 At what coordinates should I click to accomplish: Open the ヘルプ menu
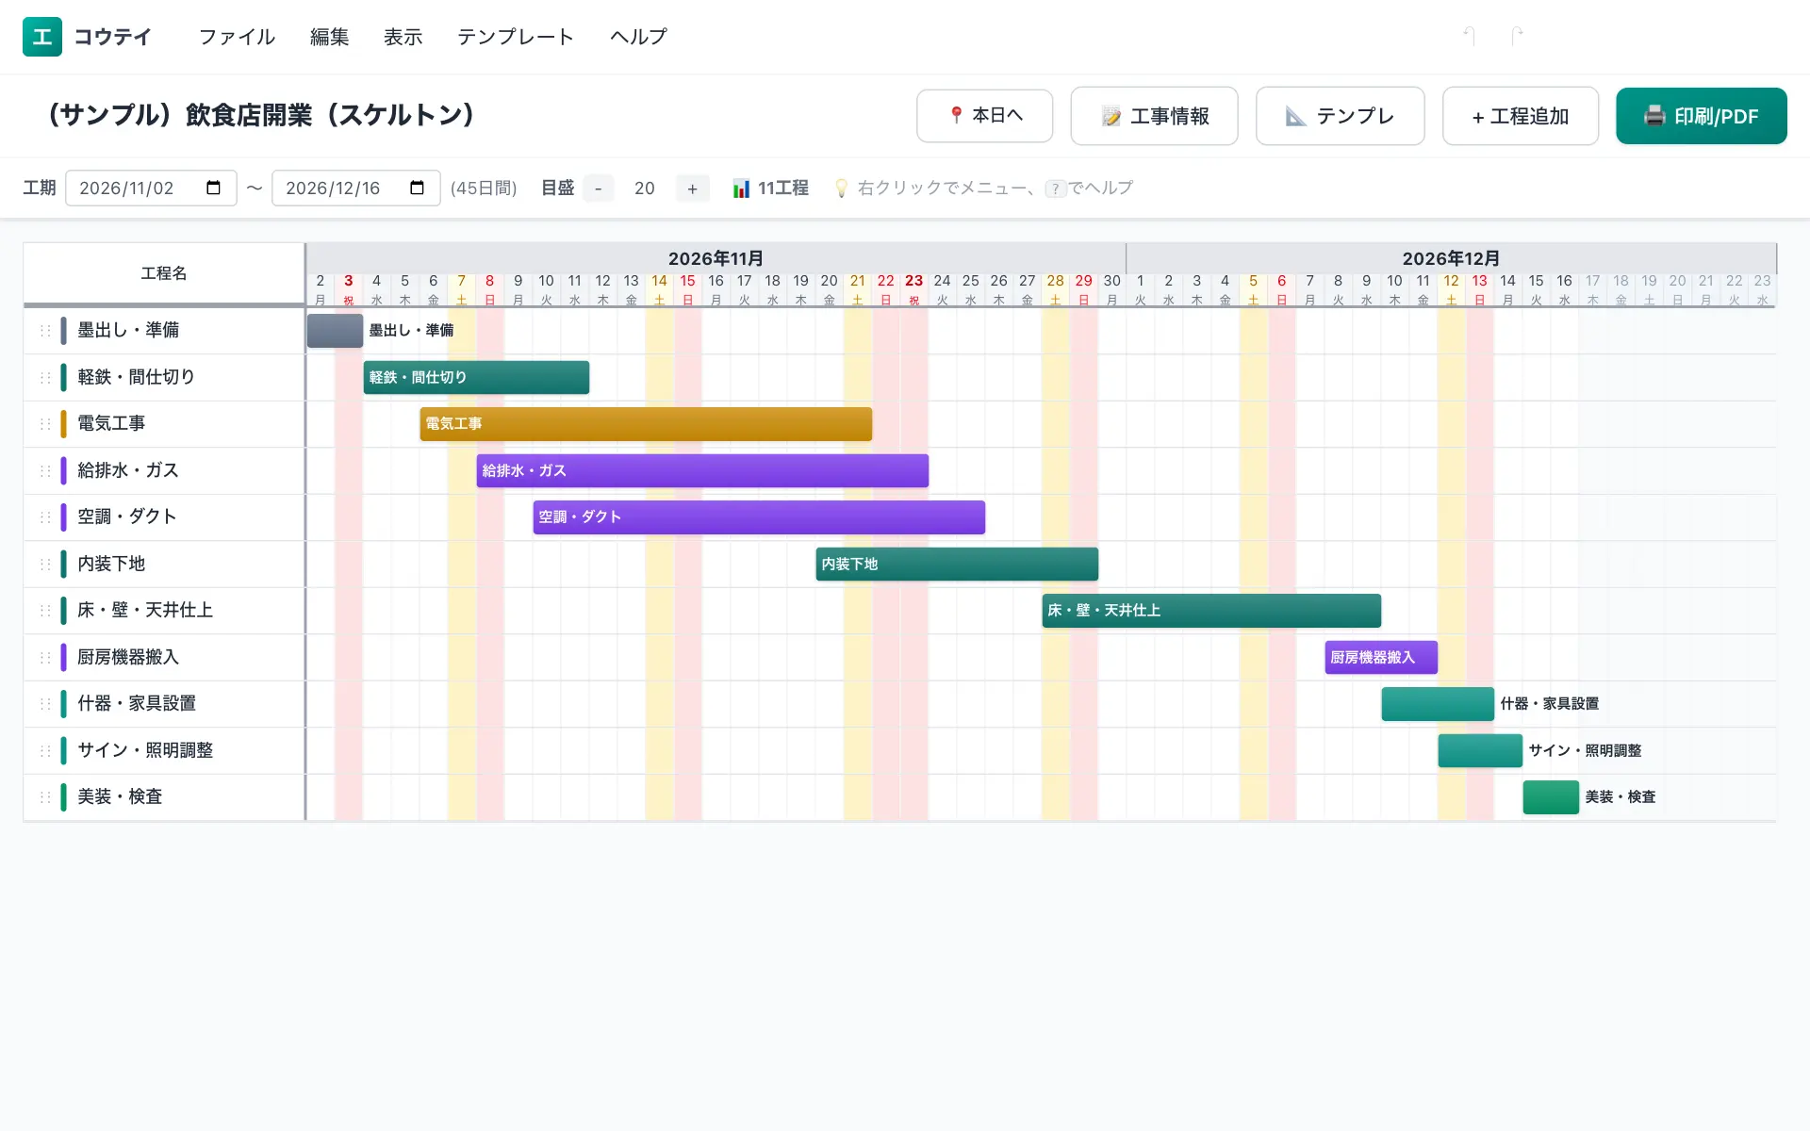pyautogui.click(x=638, y=37)
